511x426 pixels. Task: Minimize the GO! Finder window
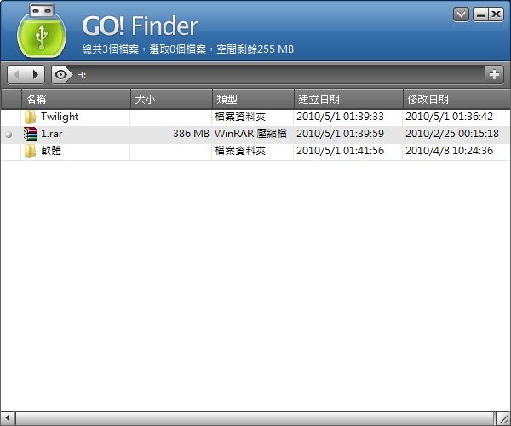tap(480, 14)
